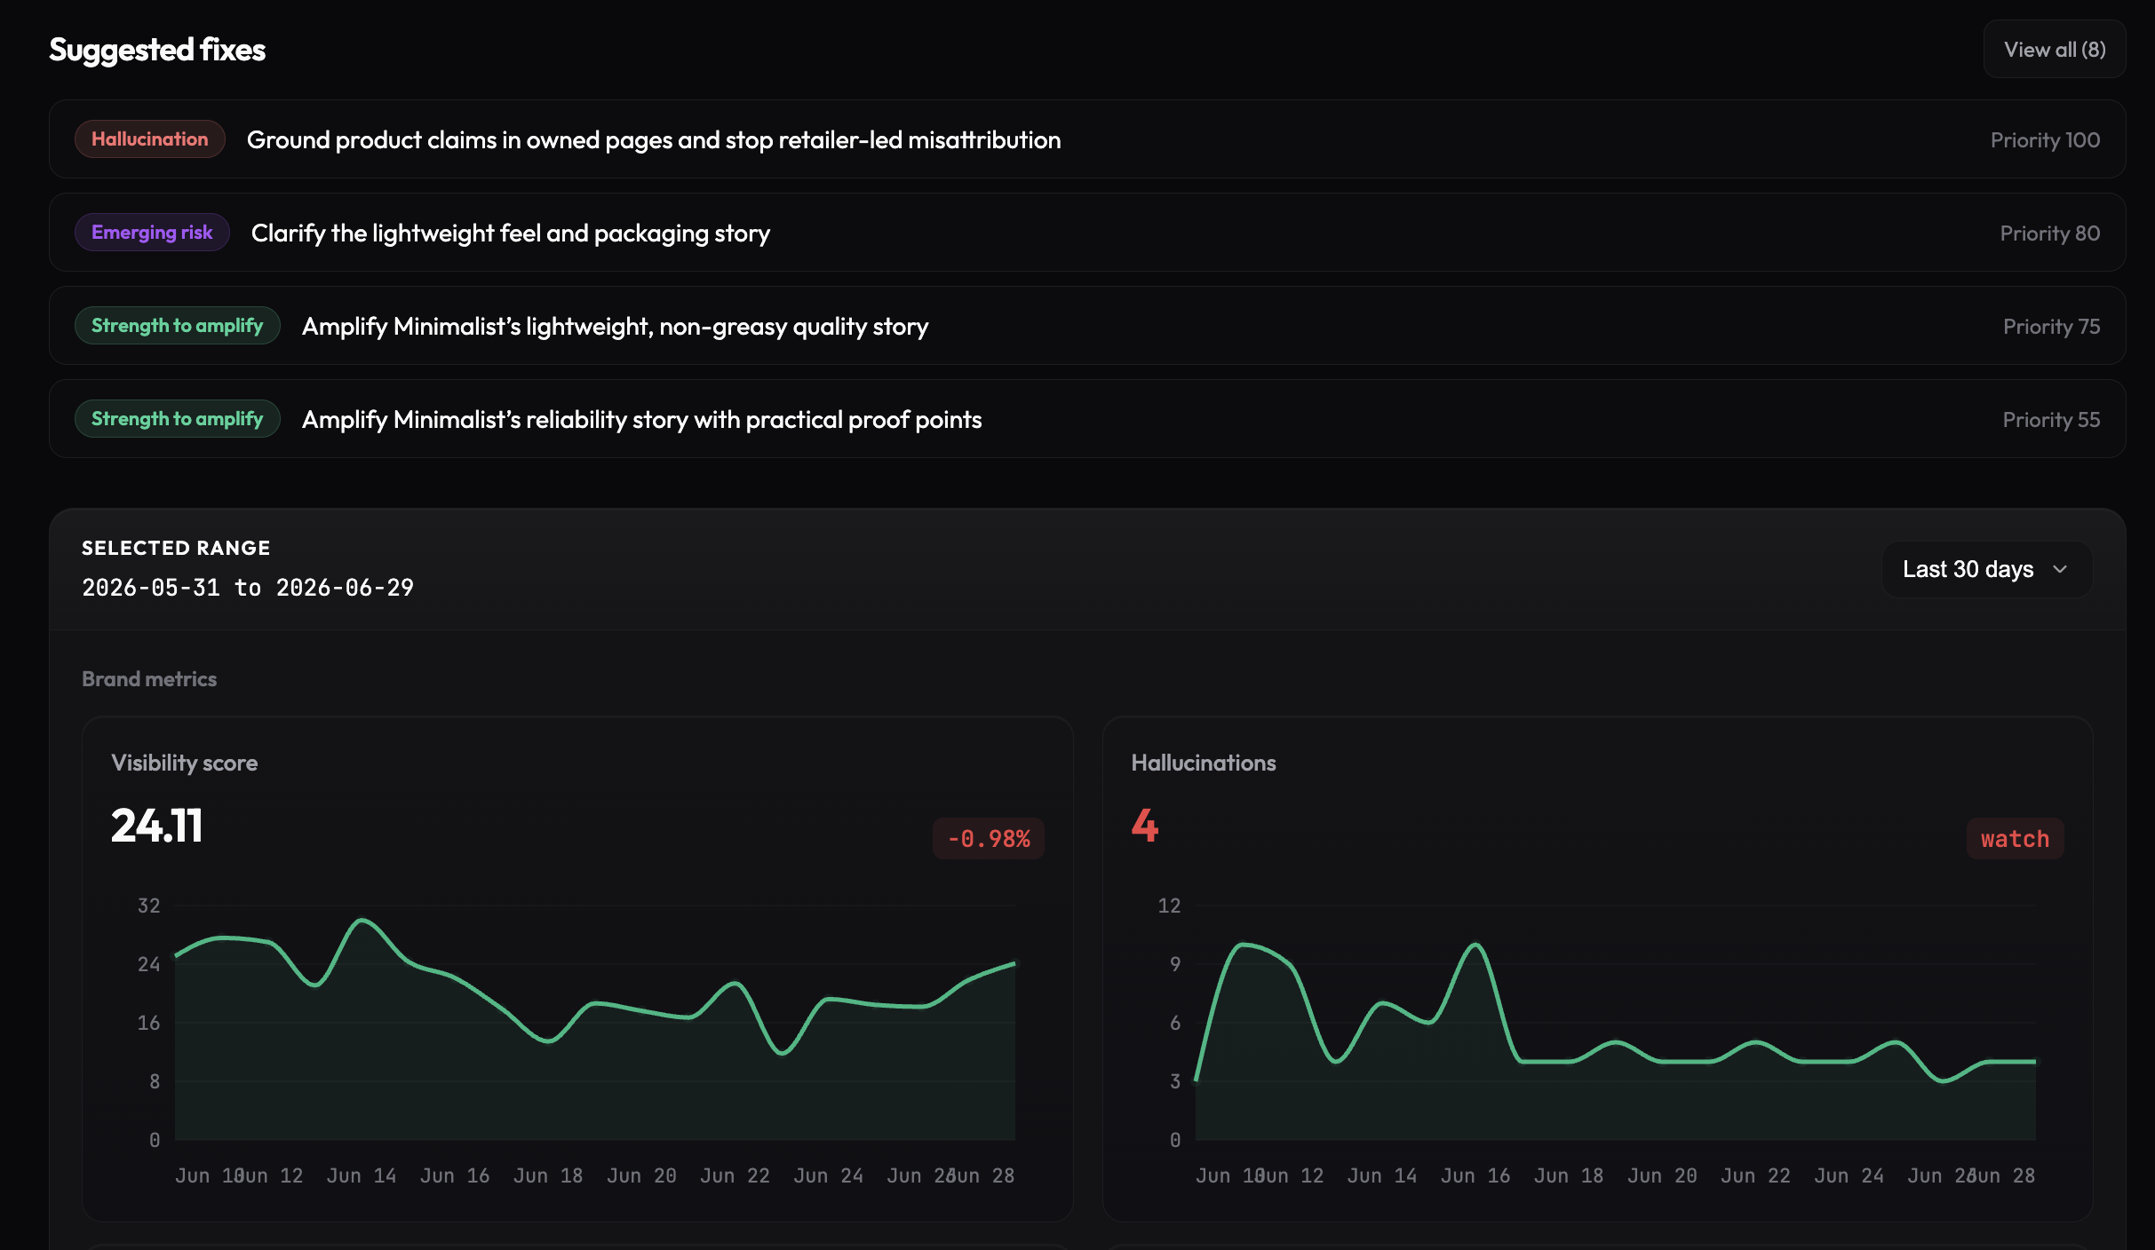Click the Priority 55 label
The height and width of the screenshot is (1250, 2155).
pyautogui.click(x=2051, y=420)
